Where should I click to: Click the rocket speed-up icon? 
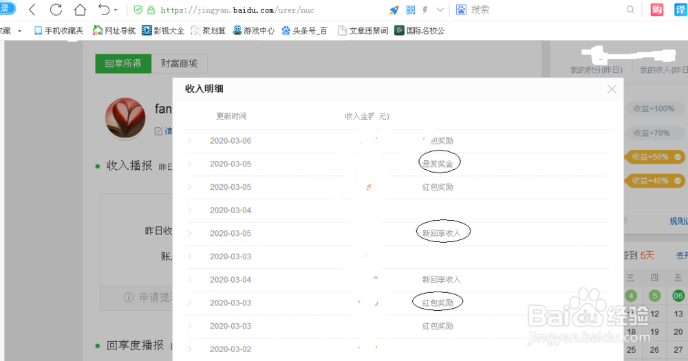pos(394,10)
